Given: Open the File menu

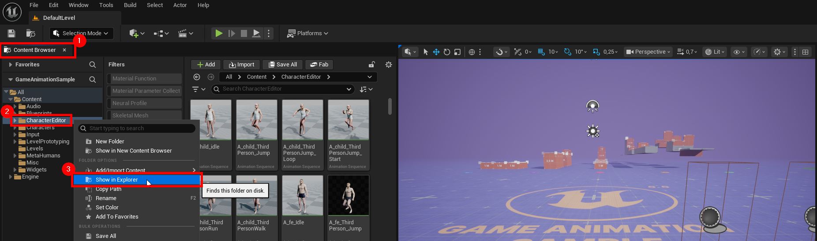Looking at the screenshot, I should click(x=34, y=5).
